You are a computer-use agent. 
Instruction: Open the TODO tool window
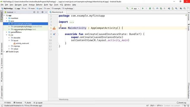click(x=7, y=103)
